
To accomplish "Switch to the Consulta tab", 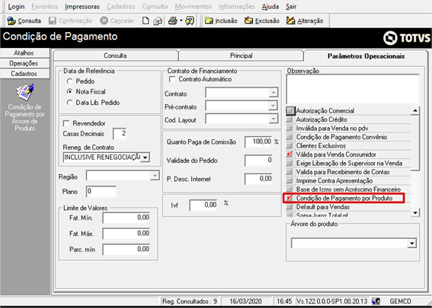I will (x=115, y=56).
